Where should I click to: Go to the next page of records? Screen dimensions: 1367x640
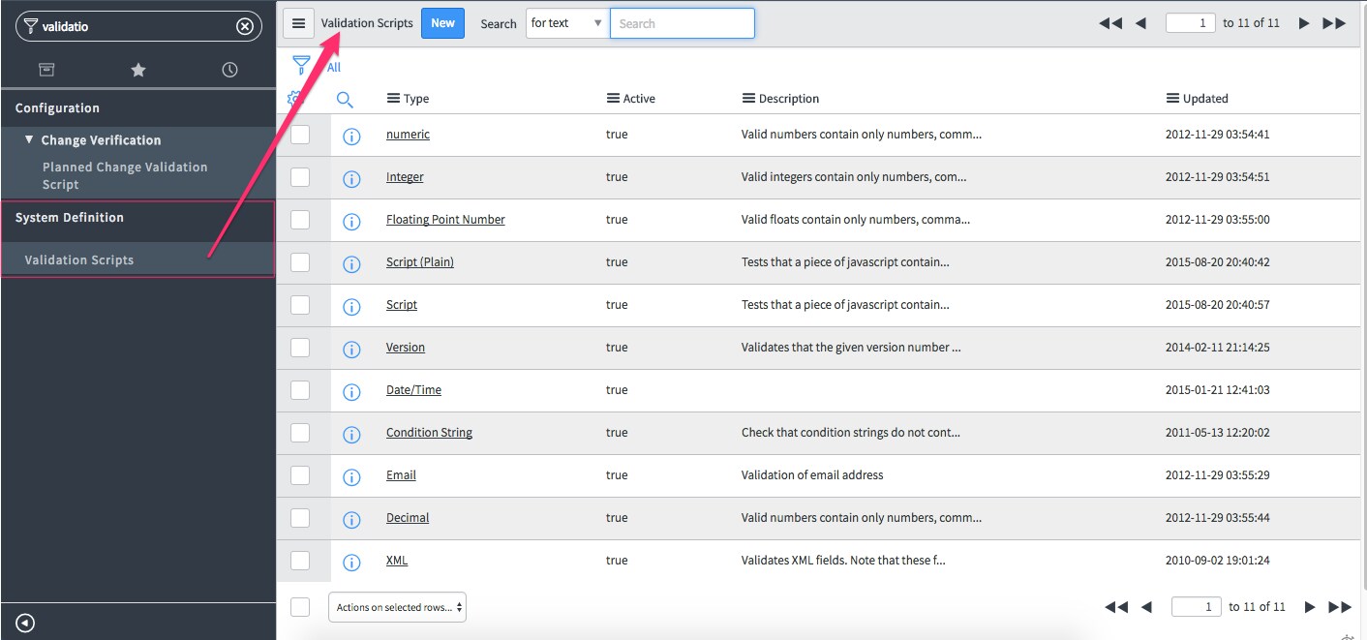pyautogui.click(x=1305, y=22)
